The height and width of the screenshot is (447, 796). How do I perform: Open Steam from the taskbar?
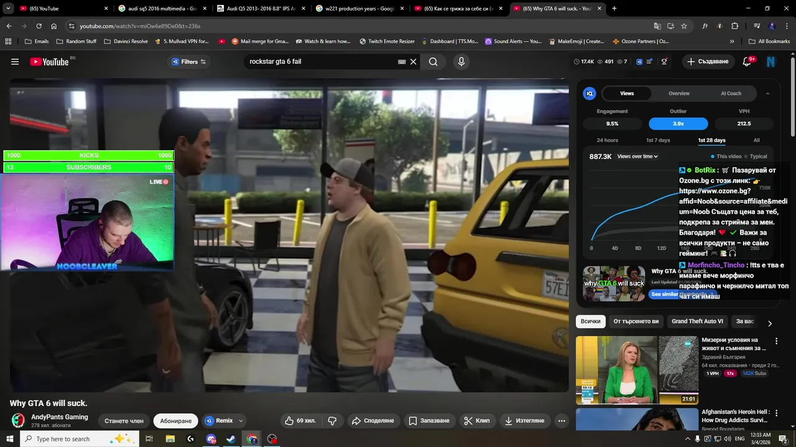pos(231,439)
